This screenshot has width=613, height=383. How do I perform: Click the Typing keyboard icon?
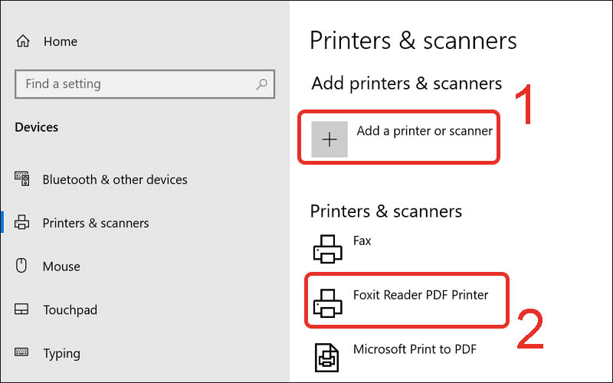click(x=22, y=354)
